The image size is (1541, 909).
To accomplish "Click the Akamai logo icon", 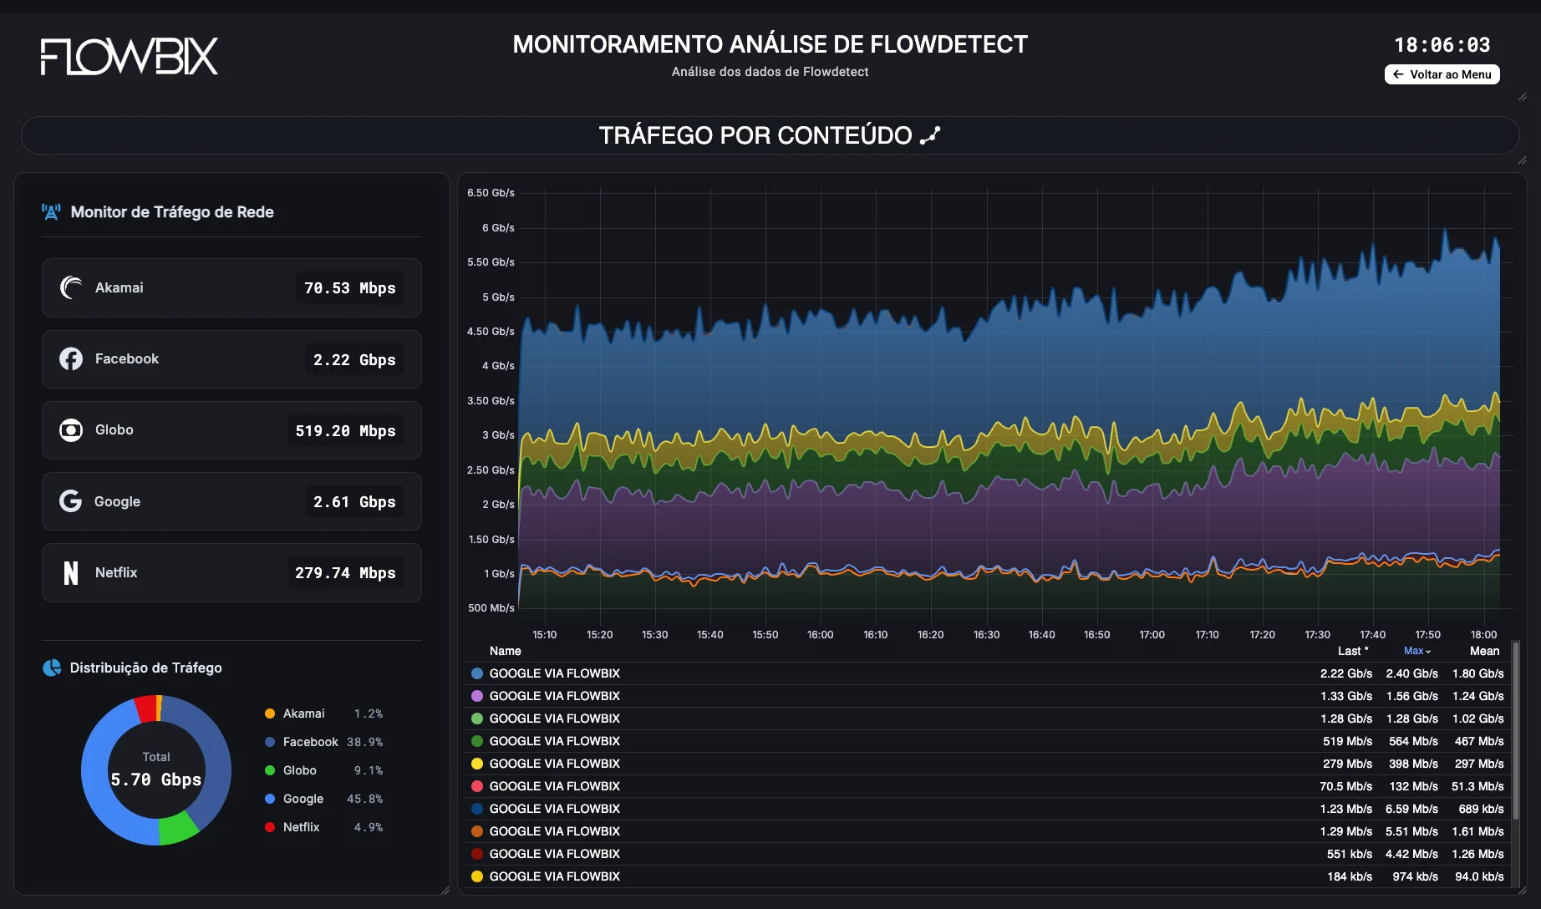I will coord(71,287).
